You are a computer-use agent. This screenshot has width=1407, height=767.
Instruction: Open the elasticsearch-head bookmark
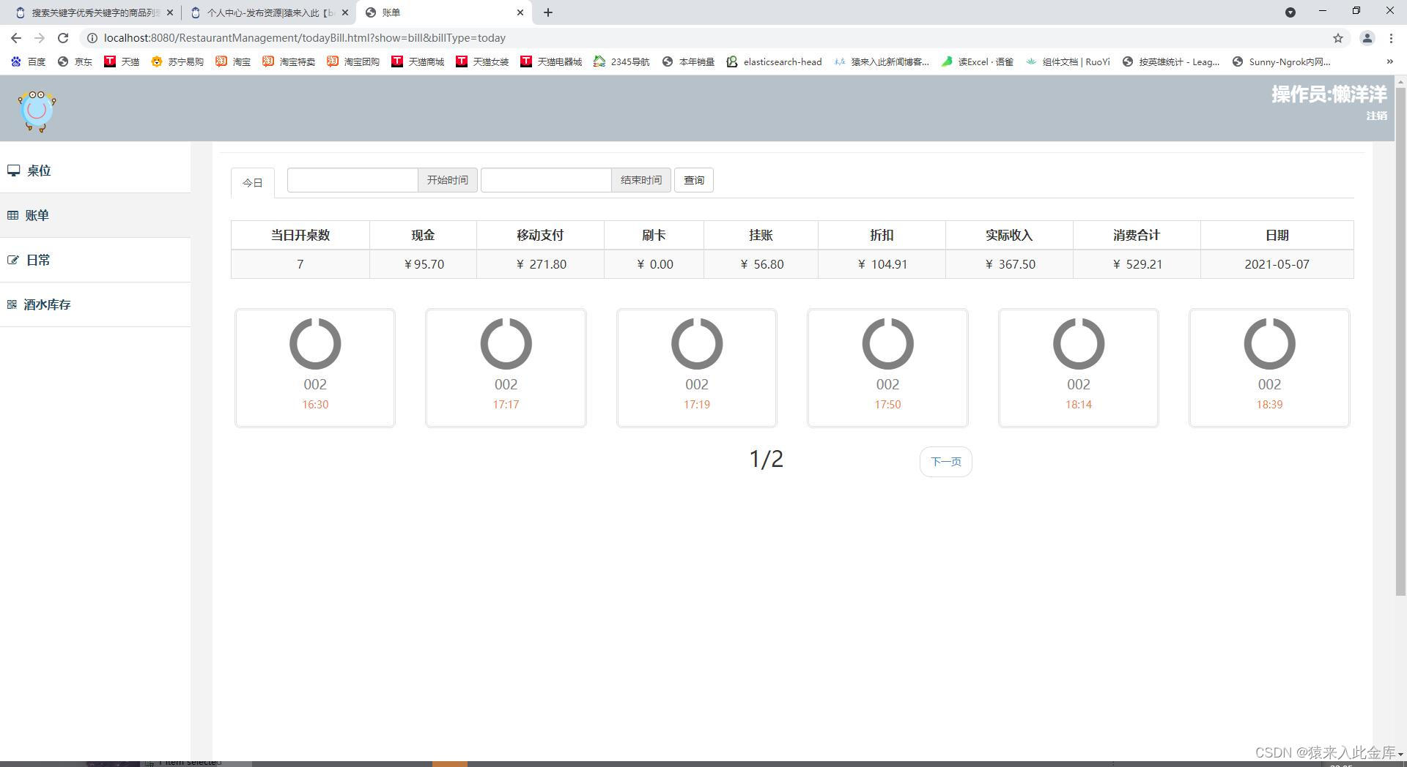pyautogui.click(x=774, y=61)
